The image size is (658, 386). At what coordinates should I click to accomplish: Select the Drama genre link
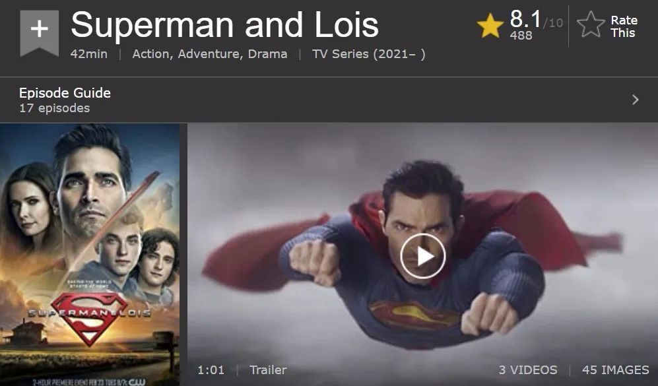[268, 54]
